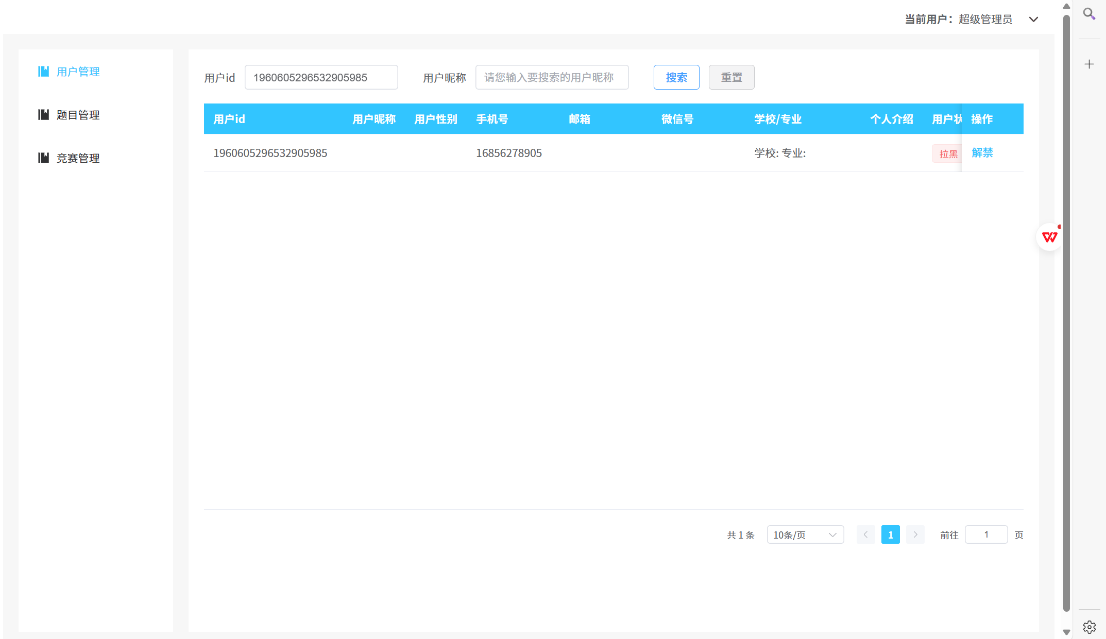Click the plus icon in right sidebar
Image resolution: width=1106 pixels, height=639 pixels.
click(1088, 64)
